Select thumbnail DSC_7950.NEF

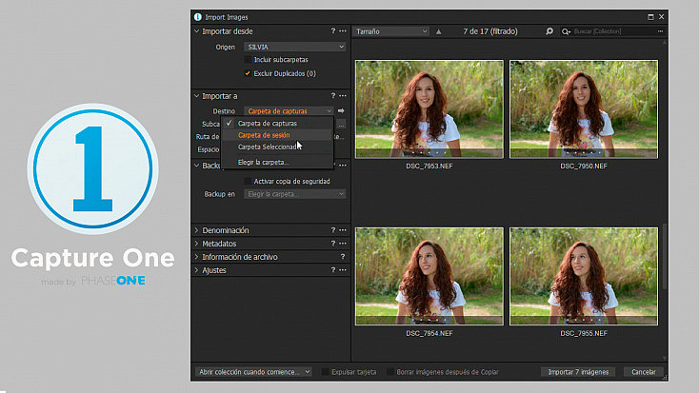tap(584, 109)
